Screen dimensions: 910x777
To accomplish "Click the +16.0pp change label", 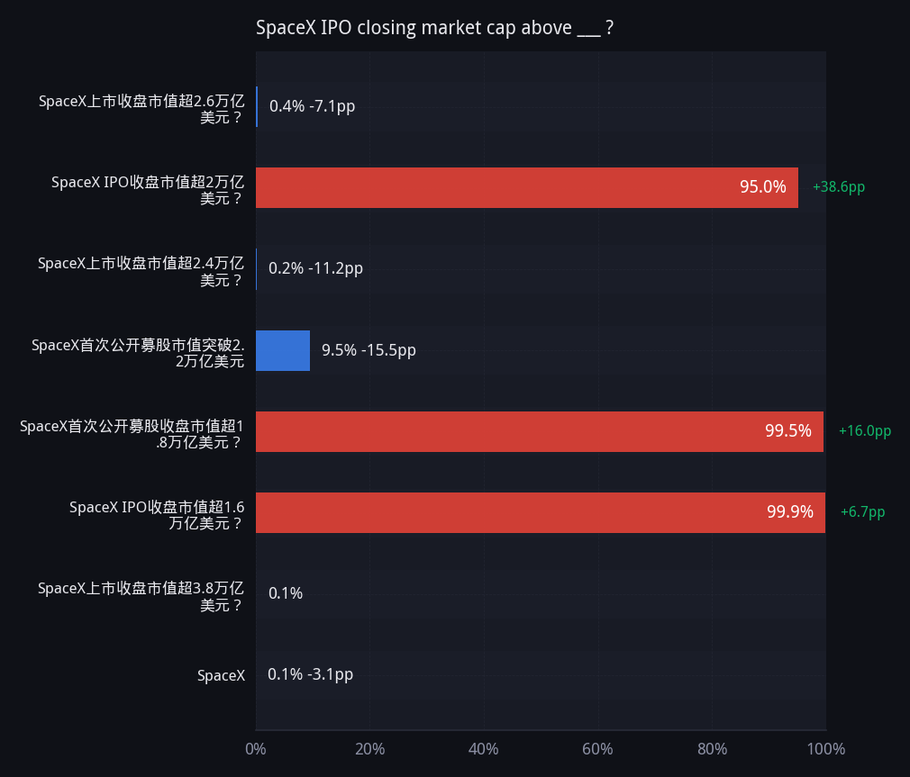I will [x=865, y=431].
